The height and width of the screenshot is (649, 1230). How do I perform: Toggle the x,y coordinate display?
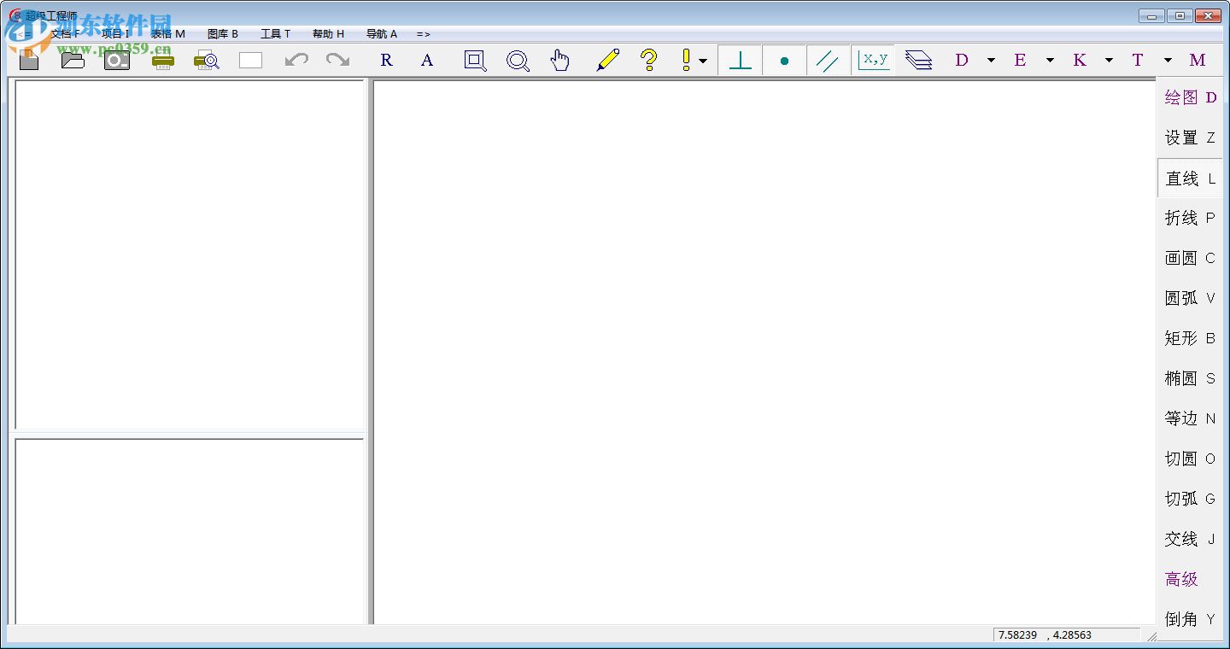click(874, 60)
